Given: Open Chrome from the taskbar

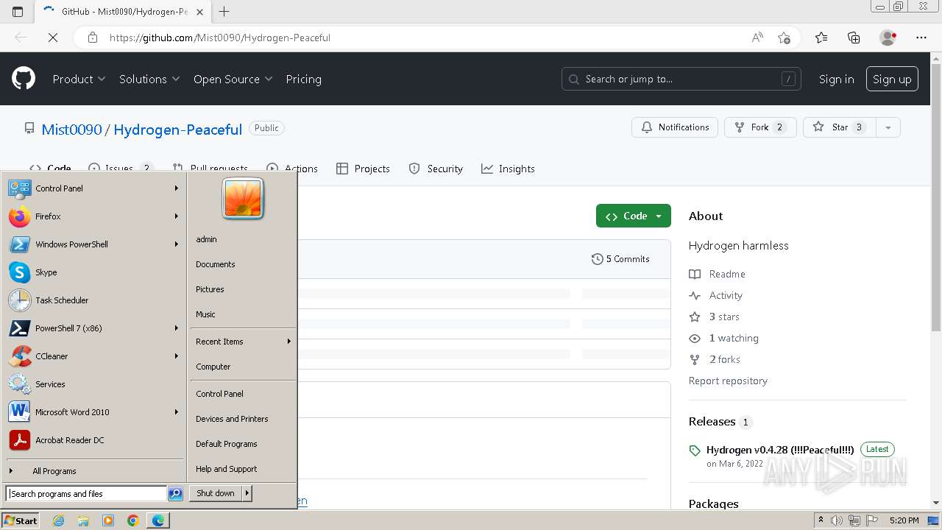Looking at the screenshot, I should pos(132,520).
